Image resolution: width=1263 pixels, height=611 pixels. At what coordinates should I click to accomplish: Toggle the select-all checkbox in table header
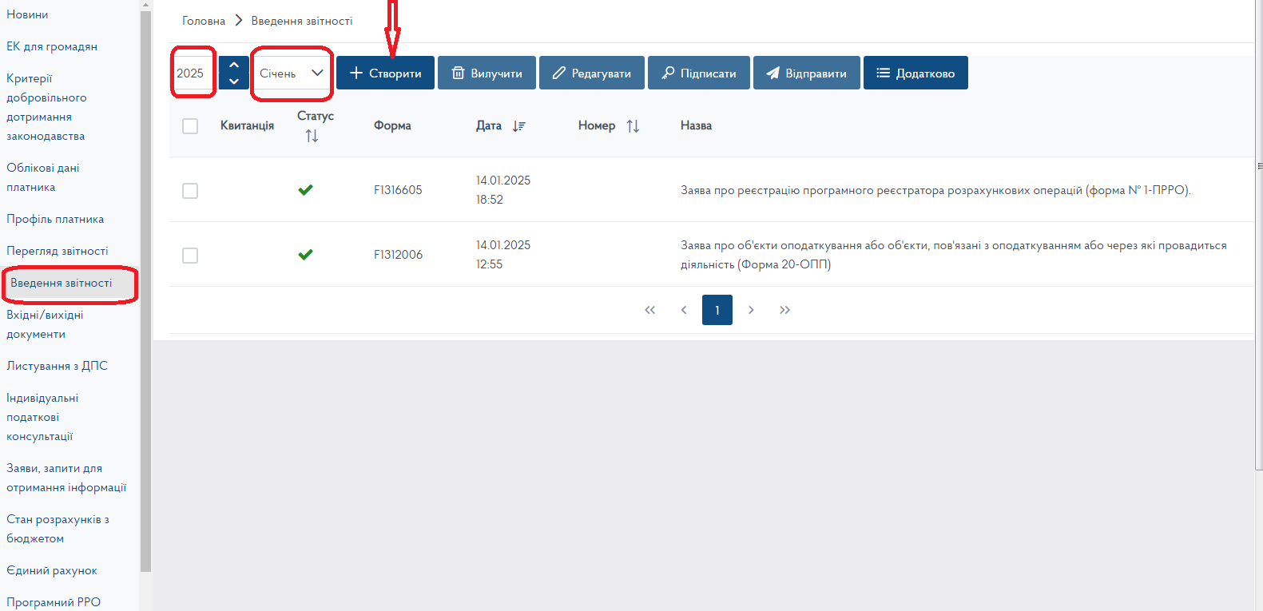click(190, 126)
